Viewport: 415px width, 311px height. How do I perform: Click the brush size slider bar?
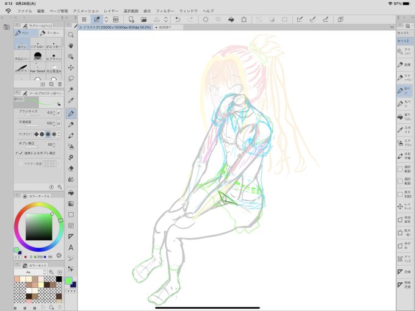[x=32, y=115]
